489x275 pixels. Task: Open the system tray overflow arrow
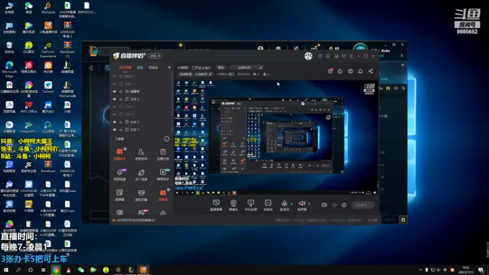pos(421,269)
